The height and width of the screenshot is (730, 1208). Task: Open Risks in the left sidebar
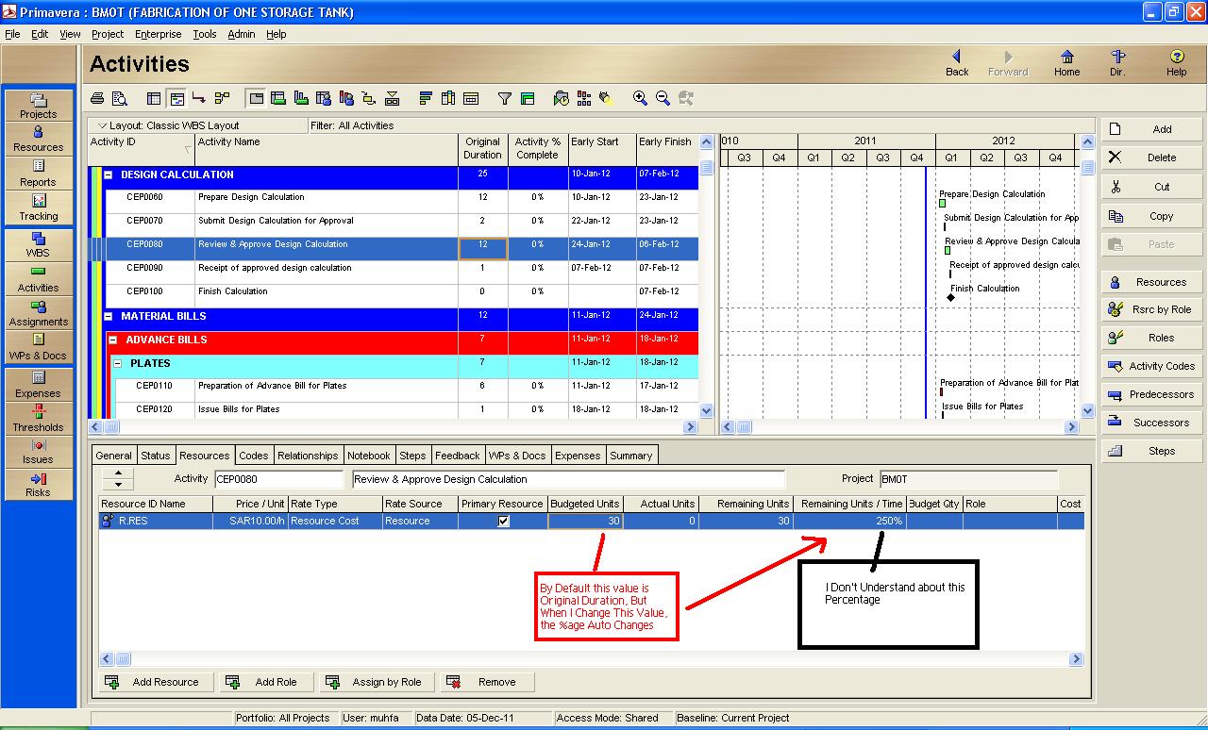39,484
